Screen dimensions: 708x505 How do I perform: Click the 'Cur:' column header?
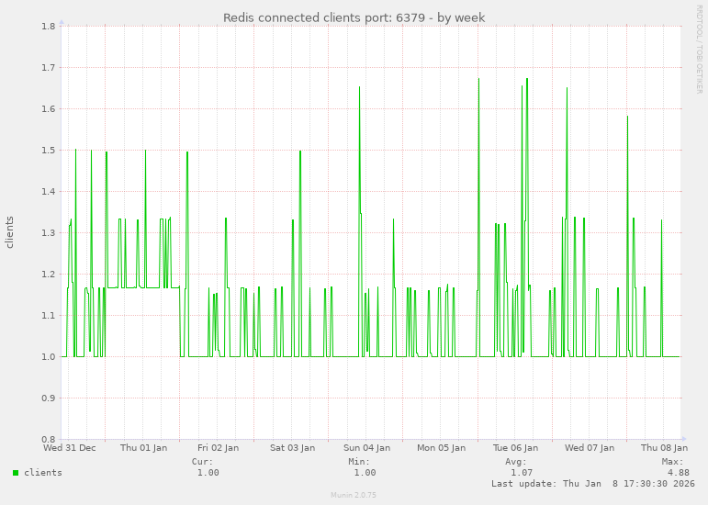[x=202, y=462]
